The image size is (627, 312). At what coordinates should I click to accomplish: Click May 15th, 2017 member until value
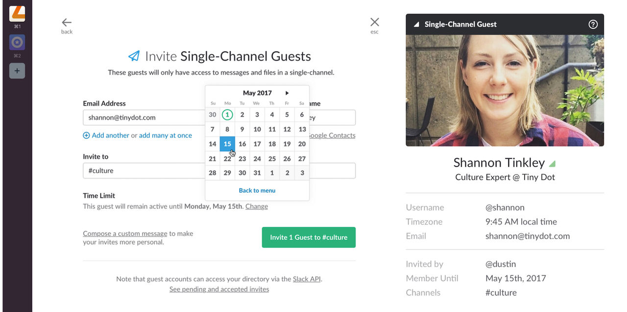[x=515, y=278]
